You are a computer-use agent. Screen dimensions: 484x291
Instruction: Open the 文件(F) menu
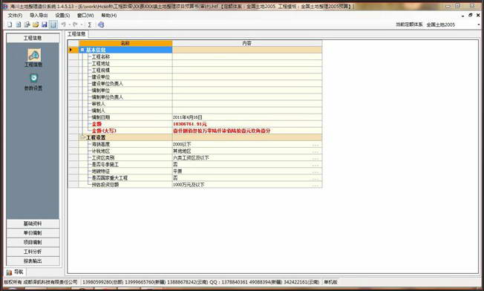click(x=15, y=16)
